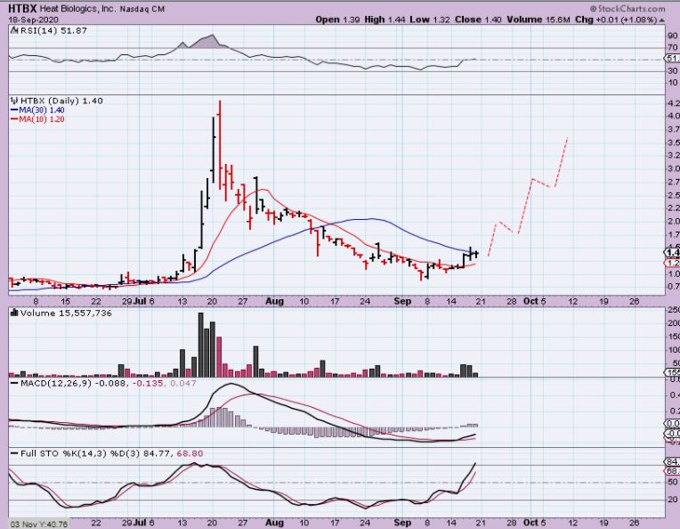Click the 4.2 level on price axis
Image resolution: width=680 pixels, height=529 pixels.
(674, 103)
